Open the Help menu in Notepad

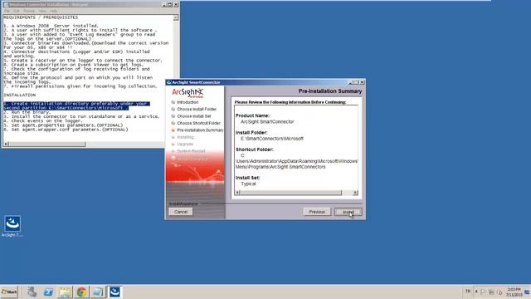[x=53, y=11]
